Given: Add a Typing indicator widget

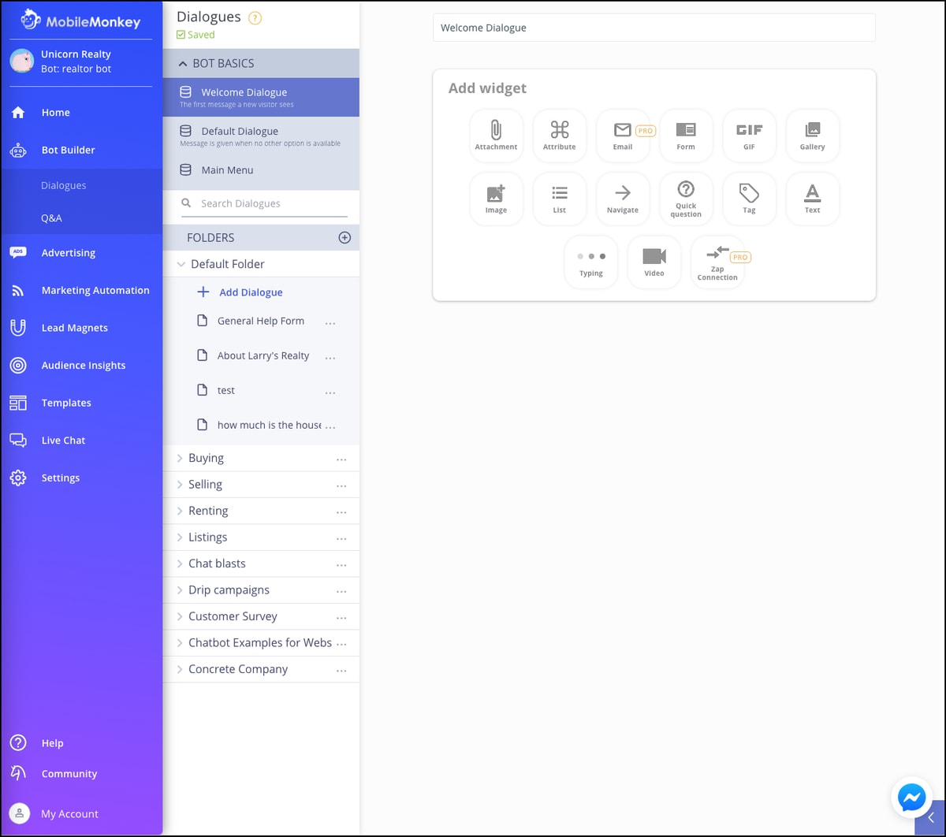Looking at the screenshot, I should (x=590, y=261).
